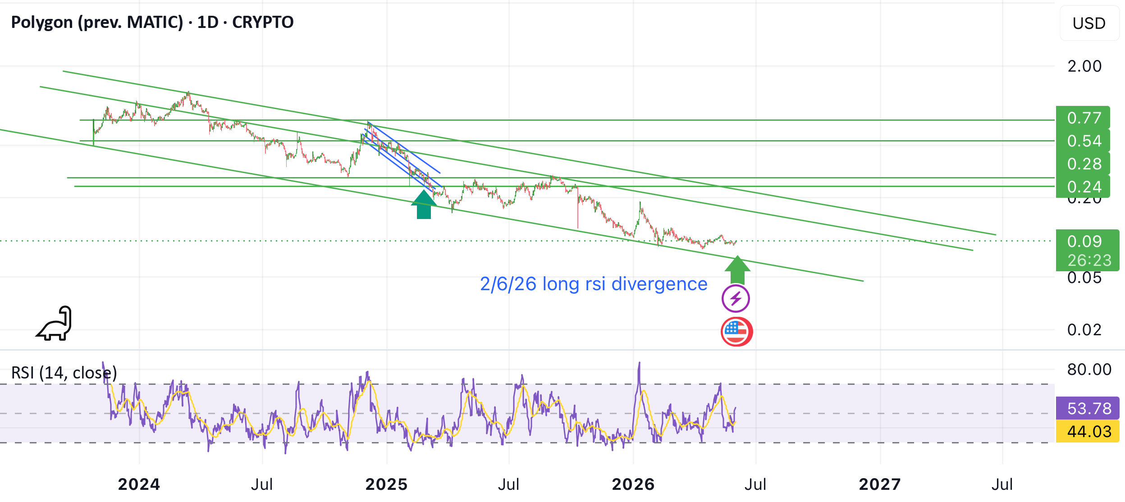Click the 2024 label on the time axis

pos(139,484)
